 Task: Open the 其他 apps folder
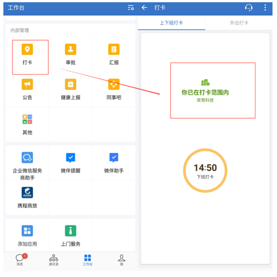tap(27, 119)
